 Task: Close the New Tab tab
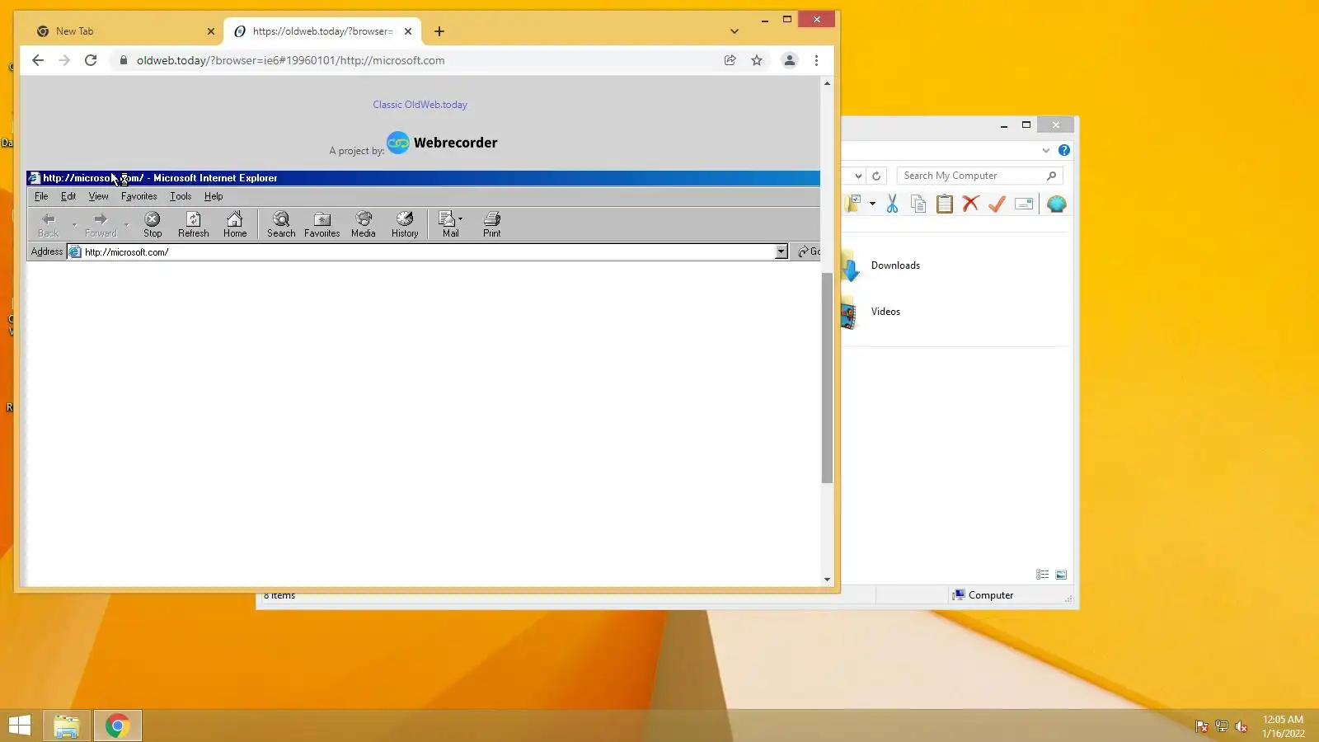[211, 31]
